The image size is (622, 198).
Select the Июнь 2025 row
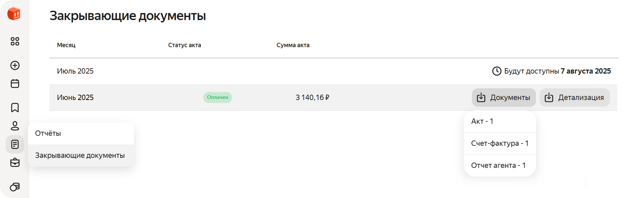click(75, 97)
